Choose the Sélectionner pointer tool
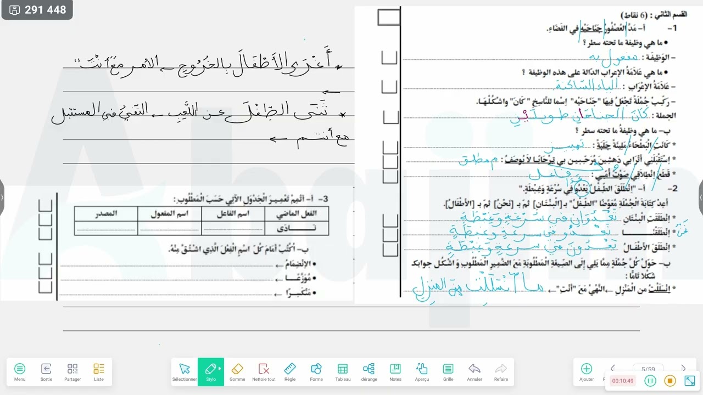This screenshot has height=395, width=703. 185,372
